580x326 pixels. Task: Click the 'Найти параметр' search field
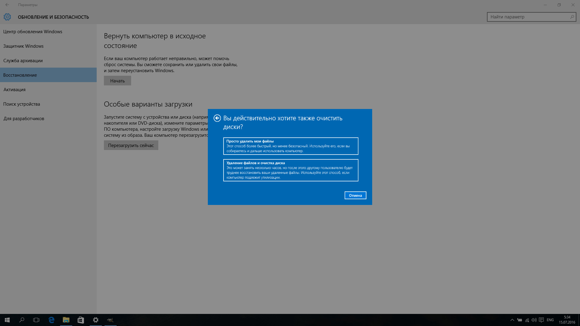[x=531, y=17]
